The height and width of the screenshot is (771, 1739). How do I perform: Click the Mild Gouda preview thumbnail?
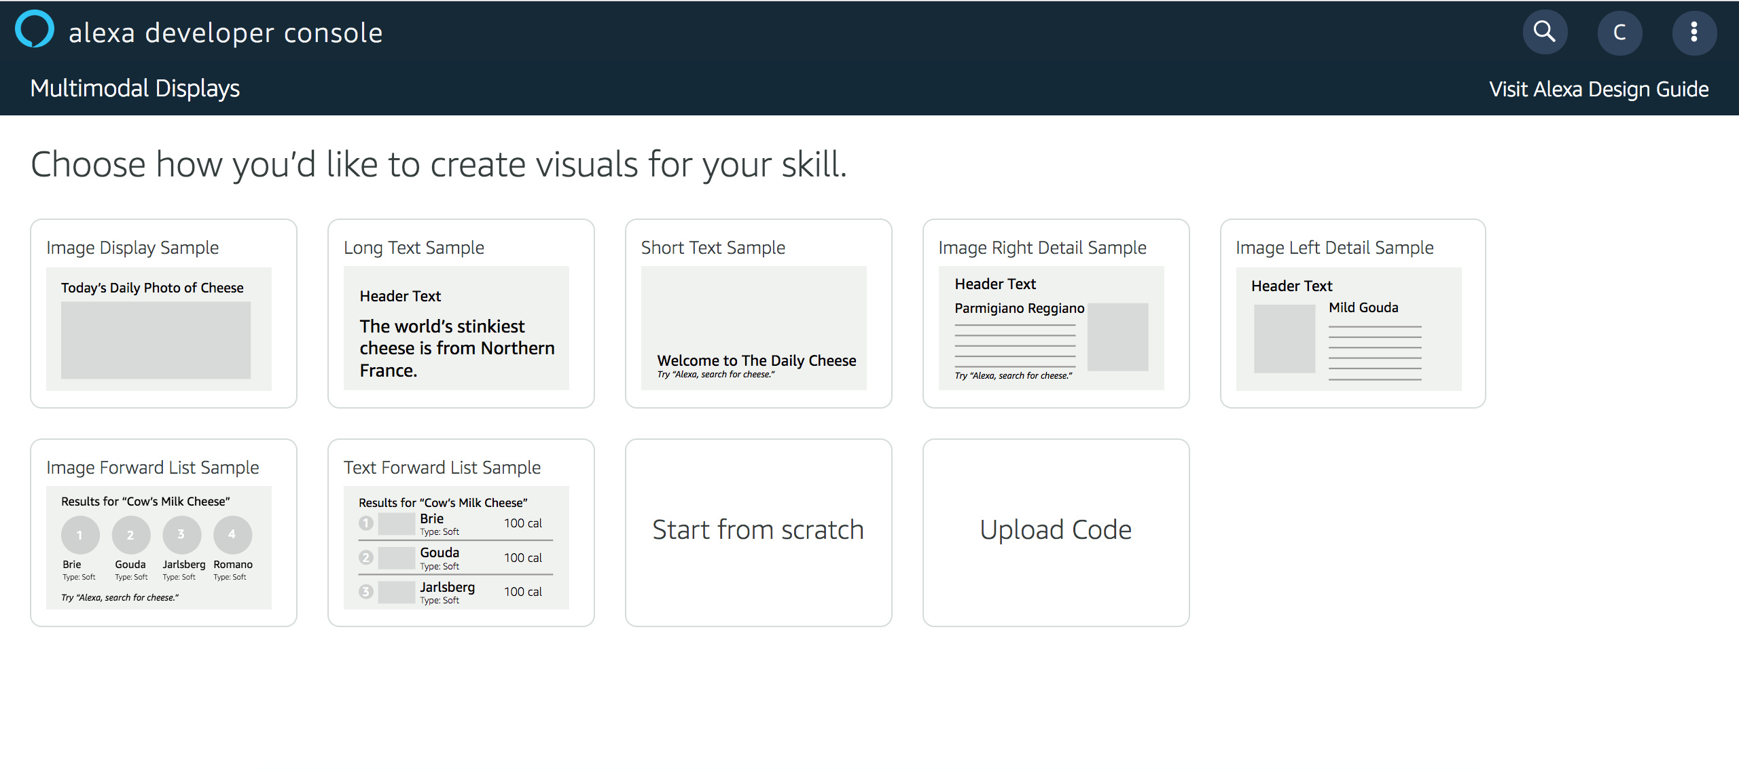coord(1284,339)
